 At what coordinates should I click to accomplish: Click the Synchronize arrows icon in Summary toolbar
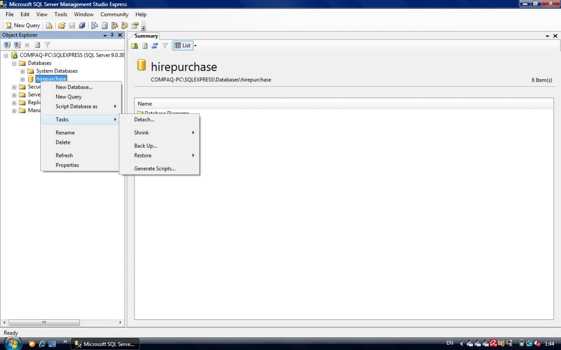click(x=155, y=45)
